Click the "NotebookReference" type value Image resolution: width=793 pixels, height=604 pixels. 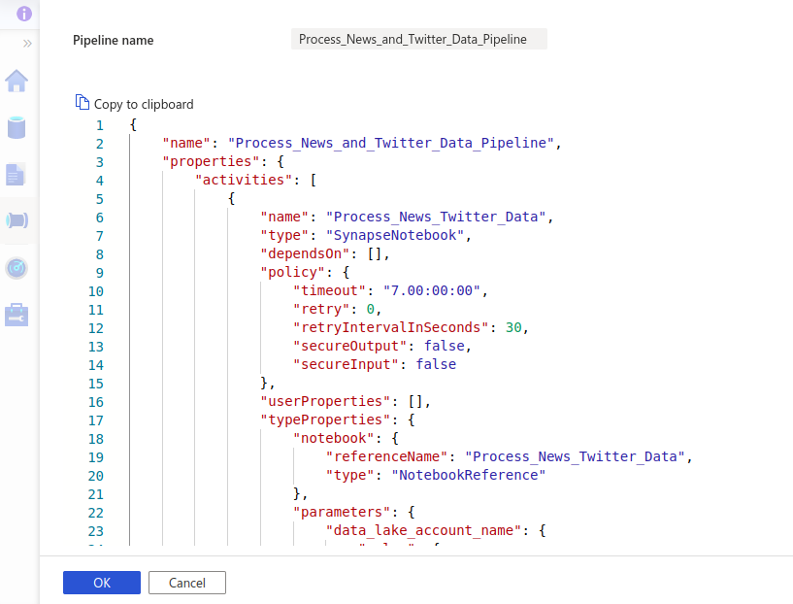(x=468, y=476)
